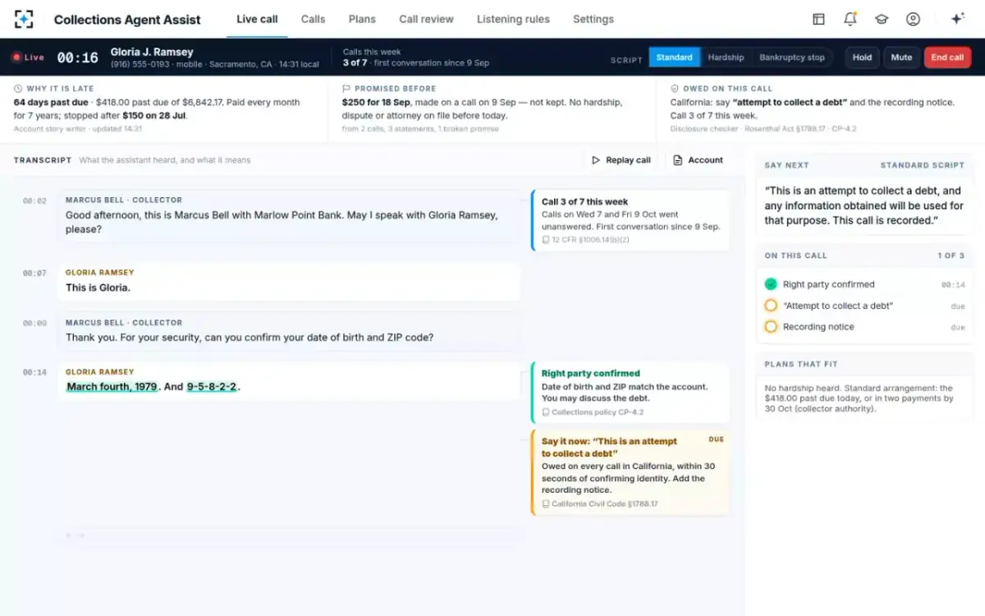Open the Account button
Screen dimensions: 985x616
pyautogui.click(x=698, y=160)
